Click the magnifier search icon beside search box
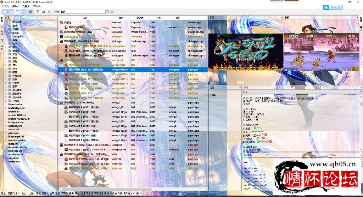The height and width of the screenshot is (197, 363). point(108,12)
